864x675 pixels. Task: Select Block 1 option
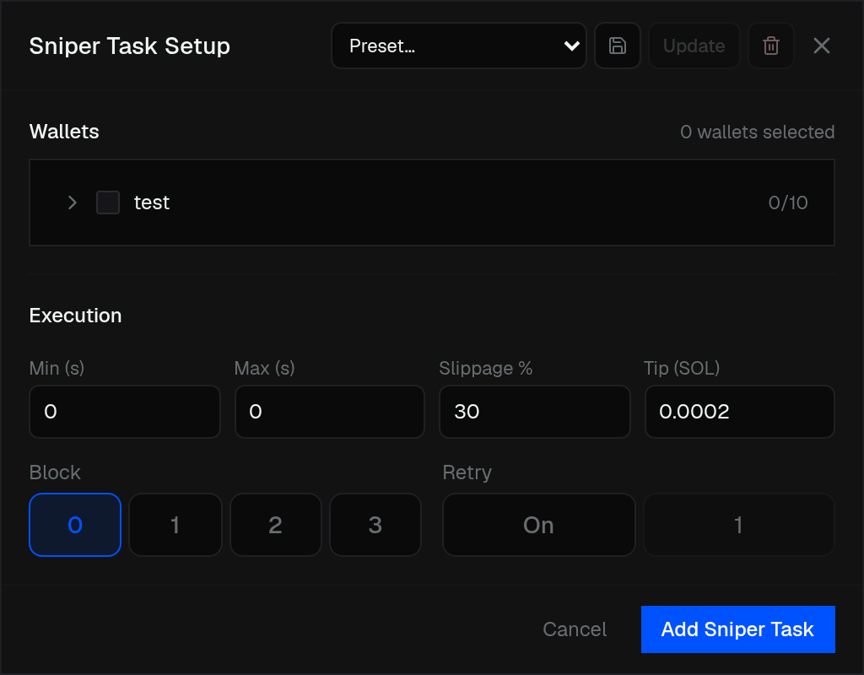tap(175, 525)
